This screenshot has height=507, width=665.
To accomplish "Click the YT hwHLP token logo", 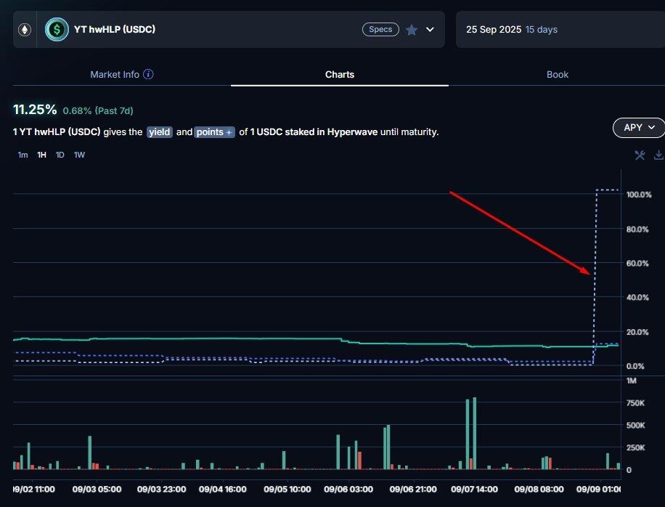I will 57,29.
